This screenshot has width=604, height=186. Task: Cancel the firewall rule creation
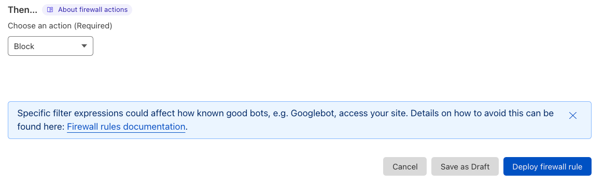405,166
